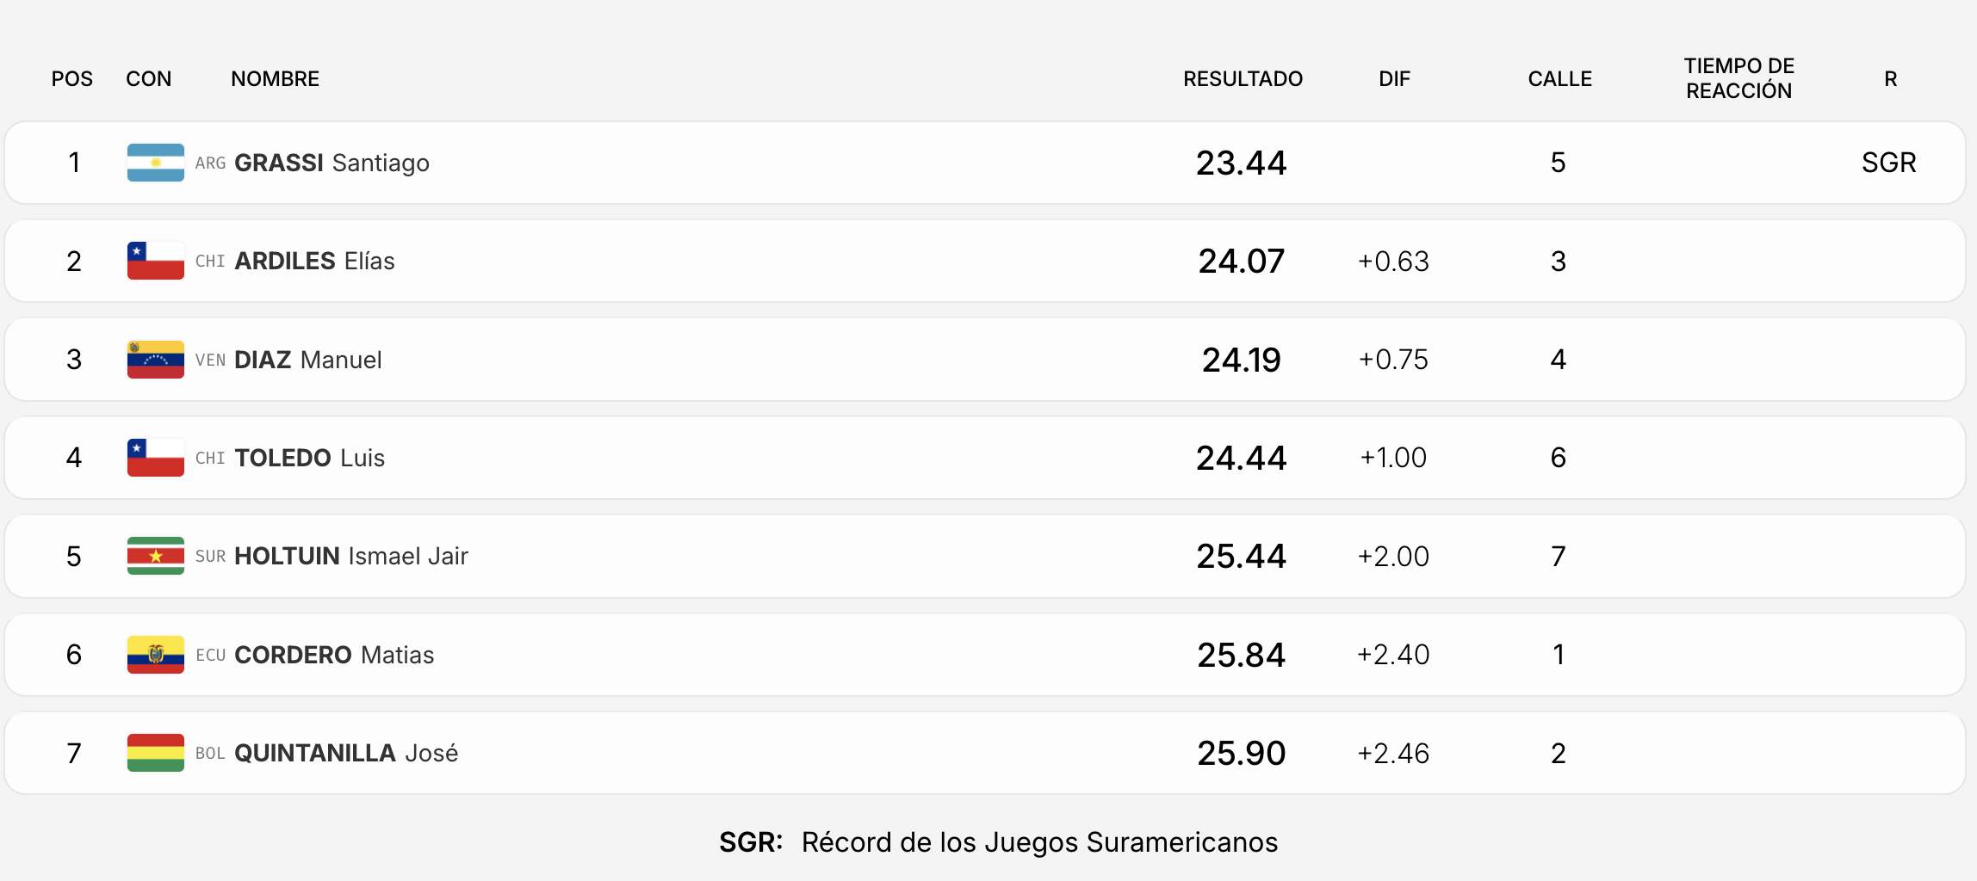The height and width of the screenshot is (881, 1977).
Task: Click the SGR record badge
Action: point(1888,163)
